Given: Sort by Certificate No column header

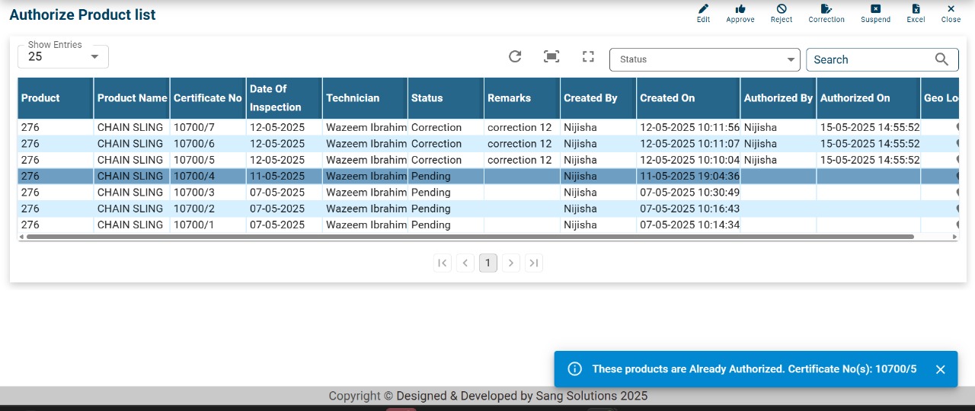Looking at the screenshot, I should point(207,98).
